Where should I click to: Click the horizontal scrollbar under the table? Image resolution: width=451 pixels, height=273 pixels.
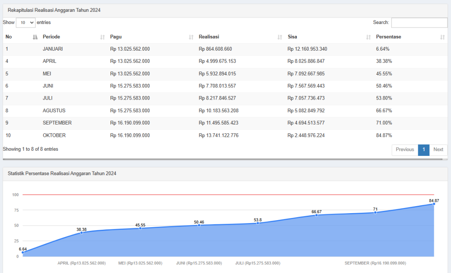coord(222,159)
